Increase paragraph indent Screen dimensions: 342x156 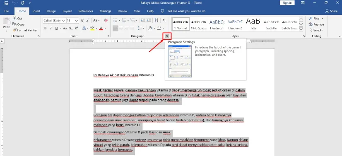(x=149, y=20)
